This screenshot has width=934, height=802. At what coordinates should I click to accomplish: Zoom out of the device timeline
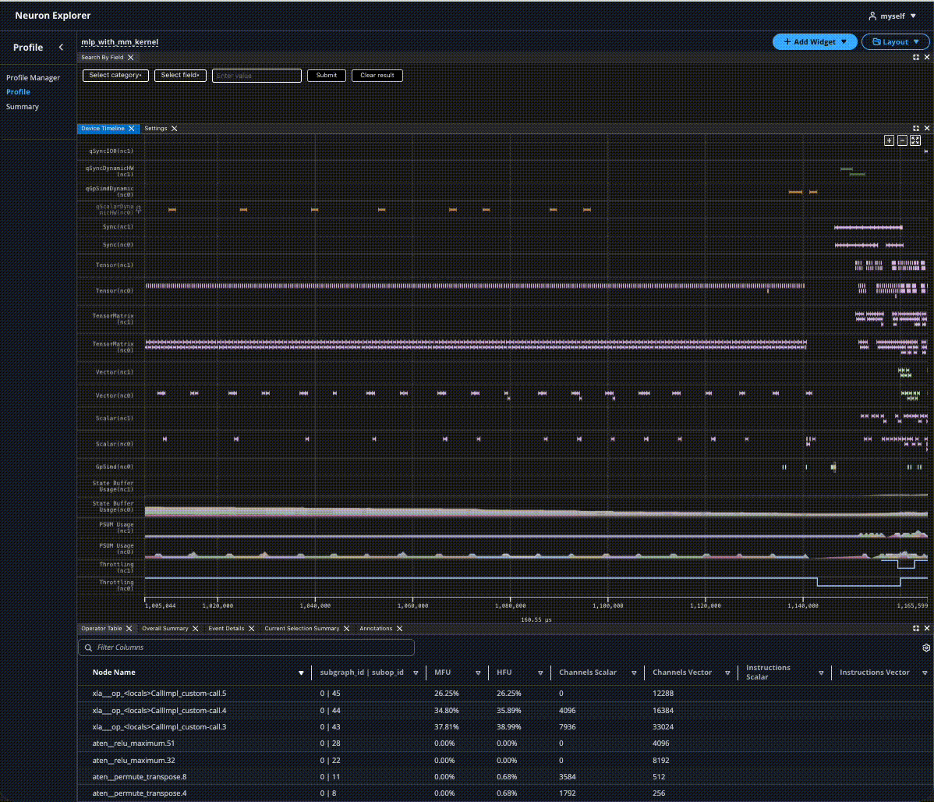[902, 140]
